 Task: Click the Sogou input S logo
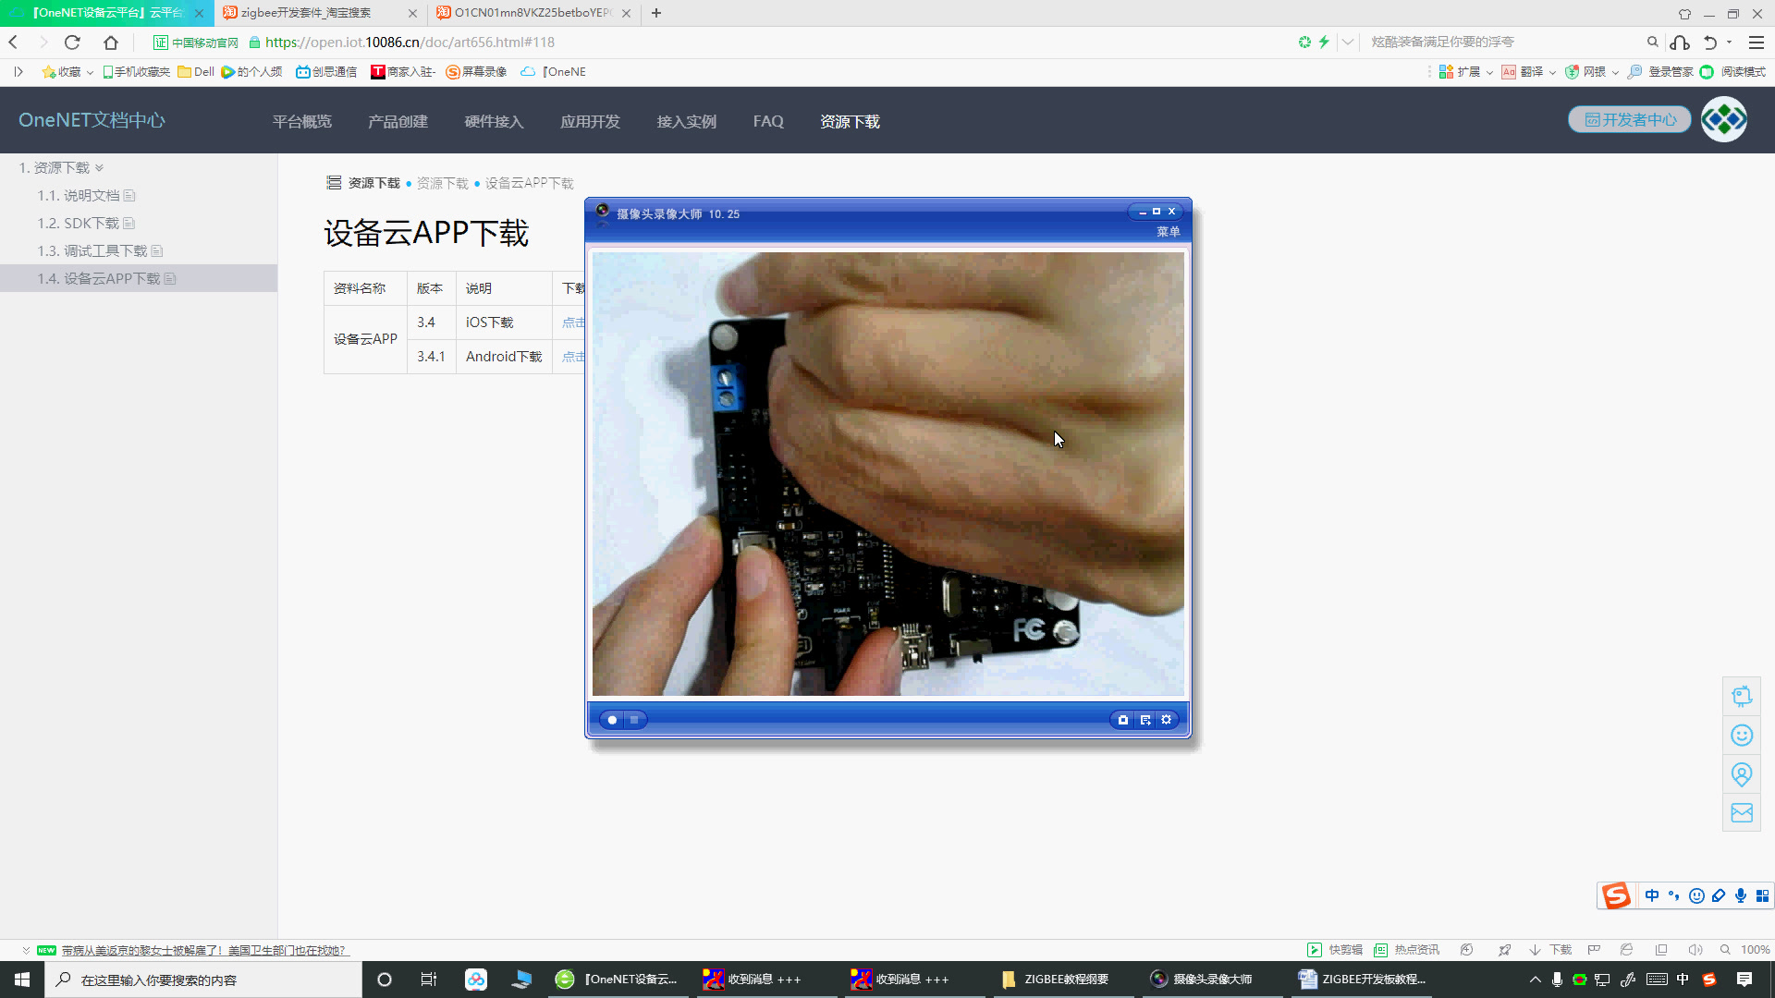[1617, 895]
